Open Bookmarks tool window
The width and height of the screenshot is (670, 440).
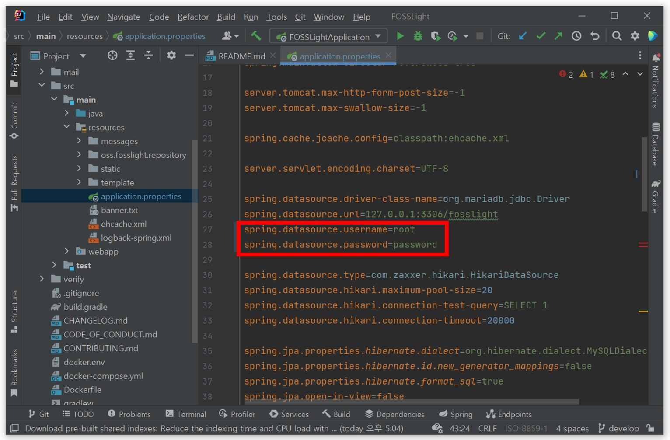[x=14, y=373]
